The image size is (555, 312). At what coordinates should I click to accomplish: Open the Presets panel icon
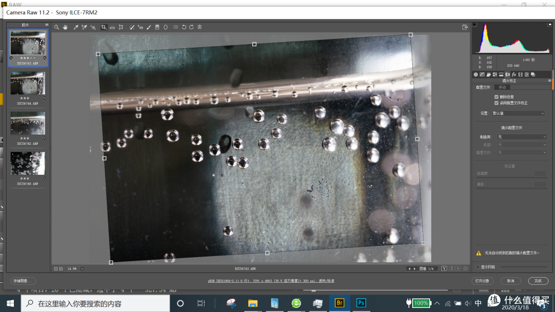click(x=527, y=74)
